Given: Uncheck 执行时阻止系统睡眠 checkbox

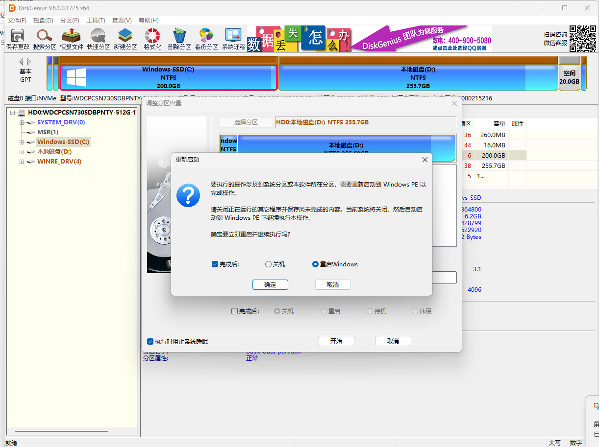Looking at the screenshot, I should coord(150,341).
